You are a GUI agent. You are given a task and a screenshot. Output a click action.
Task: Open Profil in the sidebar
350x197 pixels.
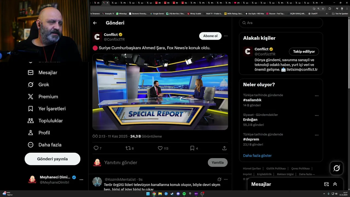pyautogui.click(x=39, y=133)
